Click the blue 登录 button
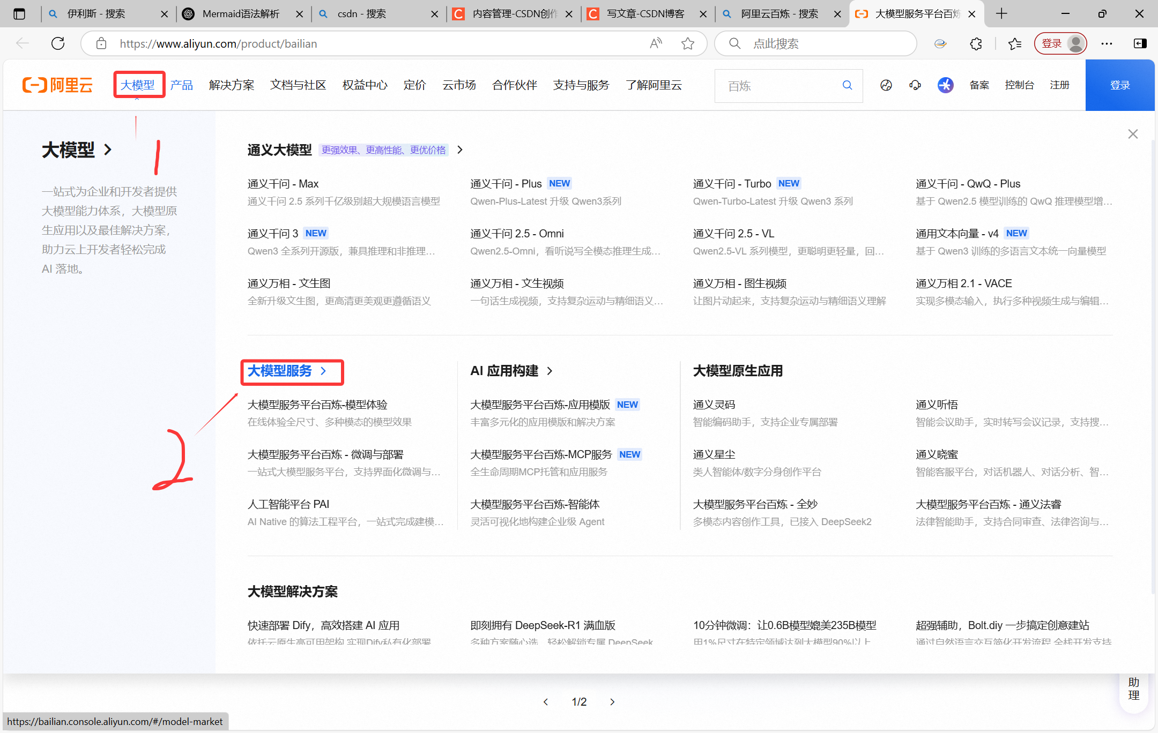1158x733 pixels. pyautogui.click(x=1120, y=85)
